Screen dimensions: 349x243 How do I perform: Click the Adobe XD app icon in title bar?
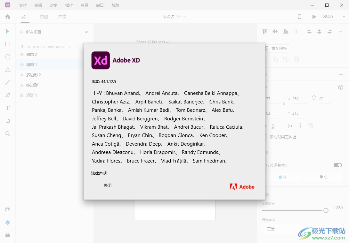point(8,5)
